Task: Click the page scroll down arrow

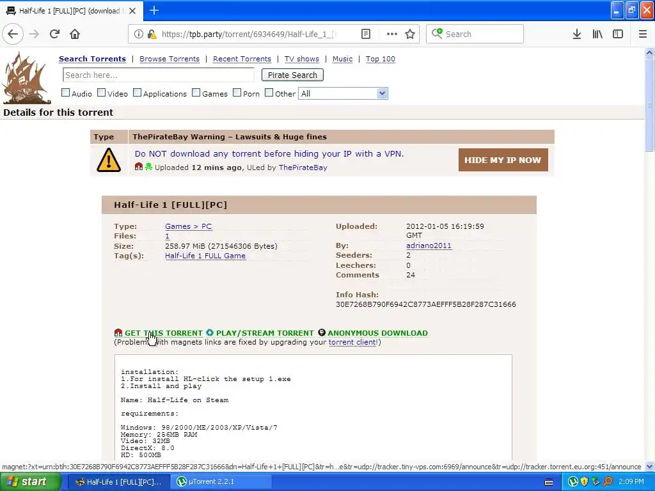Action: 650,466
